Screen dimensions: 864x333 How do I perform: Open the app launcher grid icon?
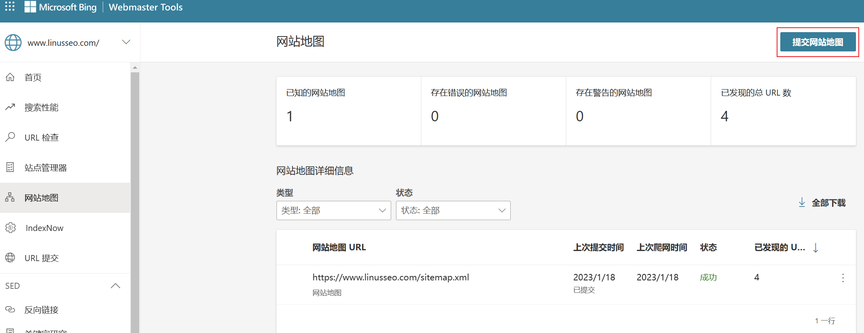[x=10, y=6]
